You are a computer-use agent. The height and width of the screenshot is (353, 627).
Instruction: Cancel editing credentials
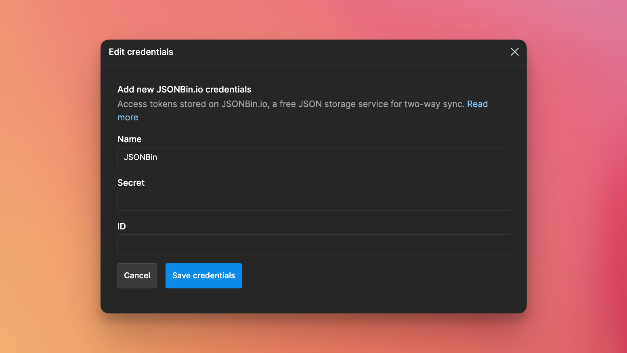click(137, 276)
